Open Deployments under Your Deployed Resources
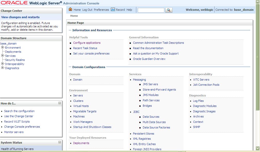 (81, 143)
